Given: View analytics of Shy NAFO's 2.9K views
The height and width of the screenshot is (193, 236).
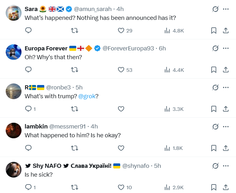Looking at the screenshot, I should point(174,187).
